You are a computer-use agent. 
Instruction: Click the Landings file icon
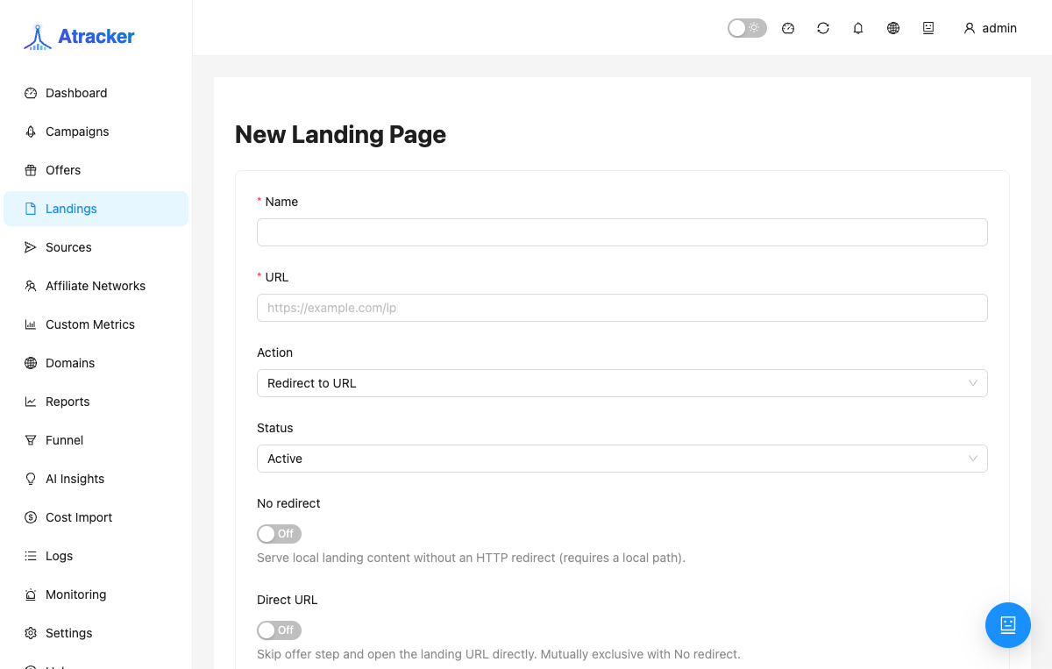pyautogui.click(x=31, y=209)
